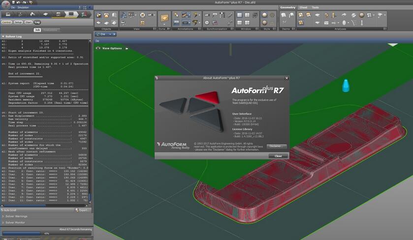Select the Job tab

[x=37, y=30]
